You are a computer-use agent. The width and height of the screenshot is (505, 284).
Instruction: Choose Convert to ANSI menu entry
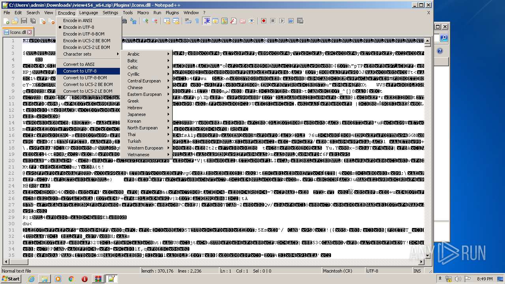pos(89,64)
